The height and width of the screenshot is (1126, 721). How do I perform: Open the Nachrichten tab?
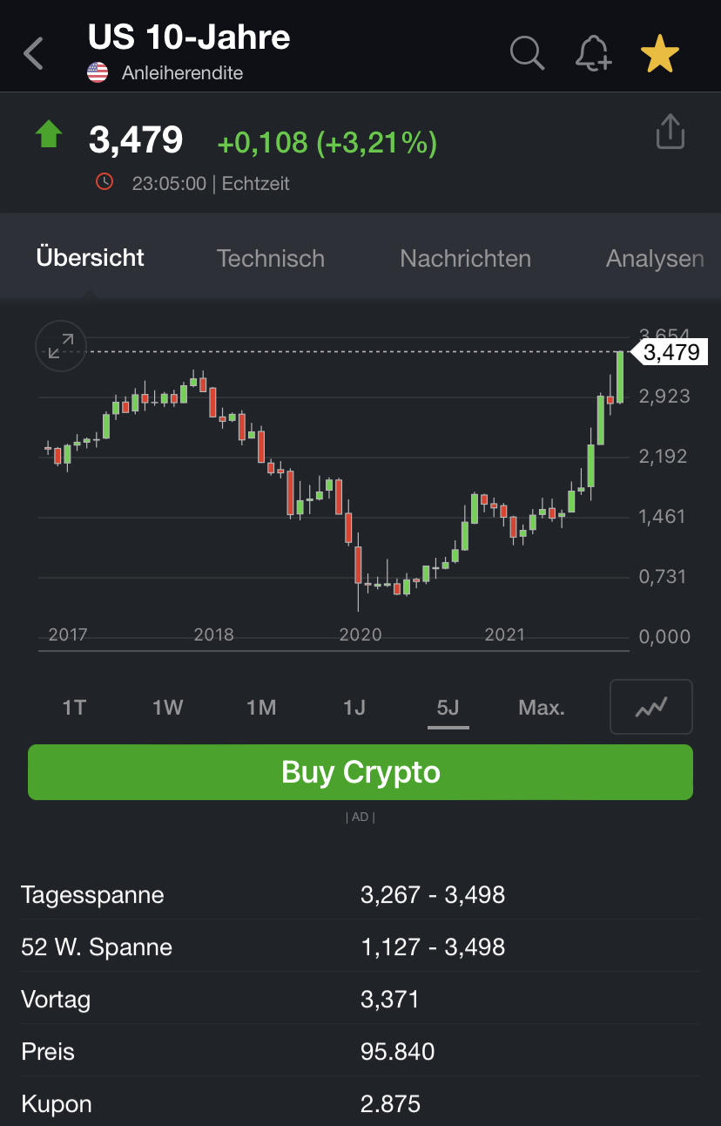pyautogui.click(x=465, y=259)
